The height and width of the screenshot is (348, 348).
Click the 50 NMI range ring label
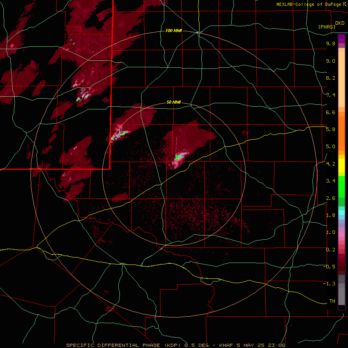point(174,102)
